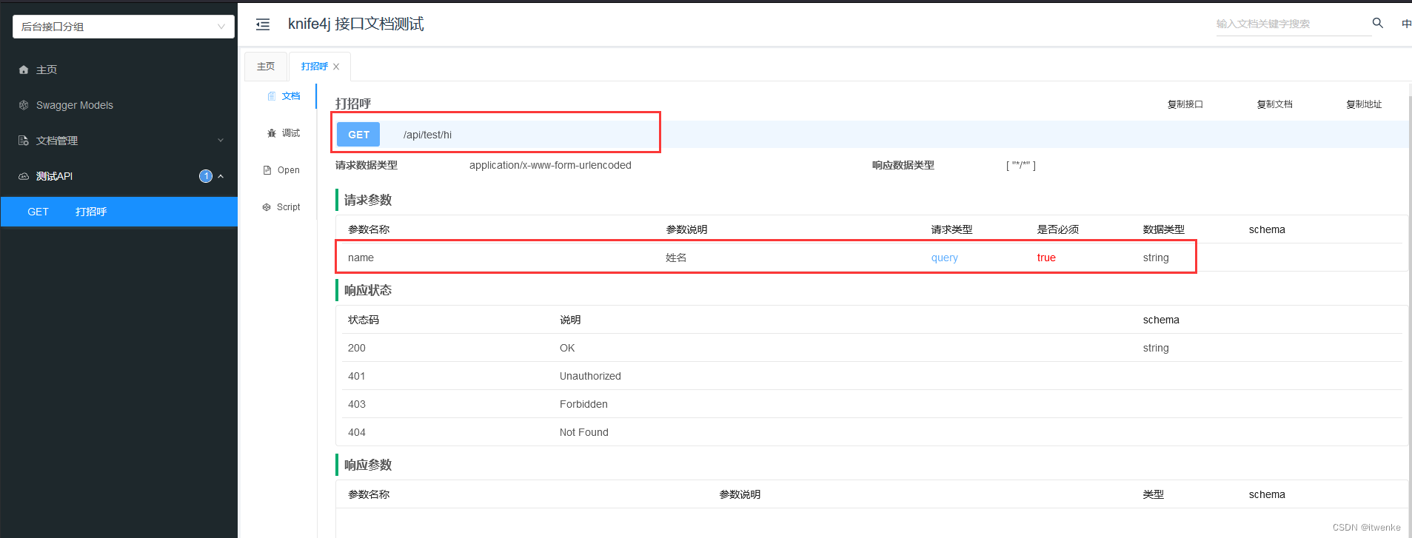Click the OK description in the 200 row
The width and height of the screenshot is (1412, 538).
pyautogui.click(x=567, y=348)
